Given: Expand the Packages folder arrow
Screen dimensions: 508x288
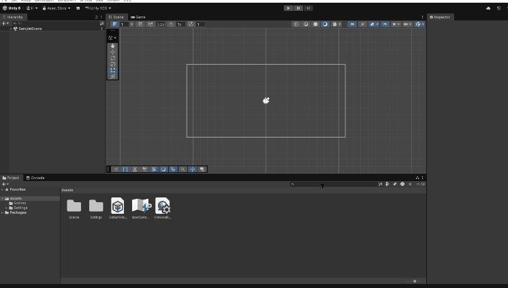Looking at the screenshot, I should click(x=3, y=212).
